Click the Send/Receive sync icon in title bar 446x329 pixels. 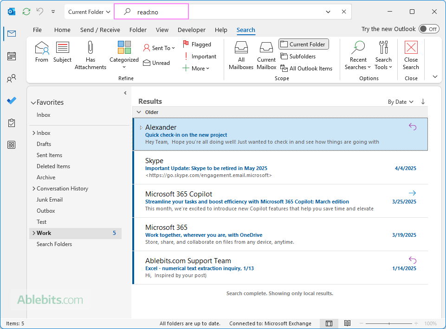(26, 12)
